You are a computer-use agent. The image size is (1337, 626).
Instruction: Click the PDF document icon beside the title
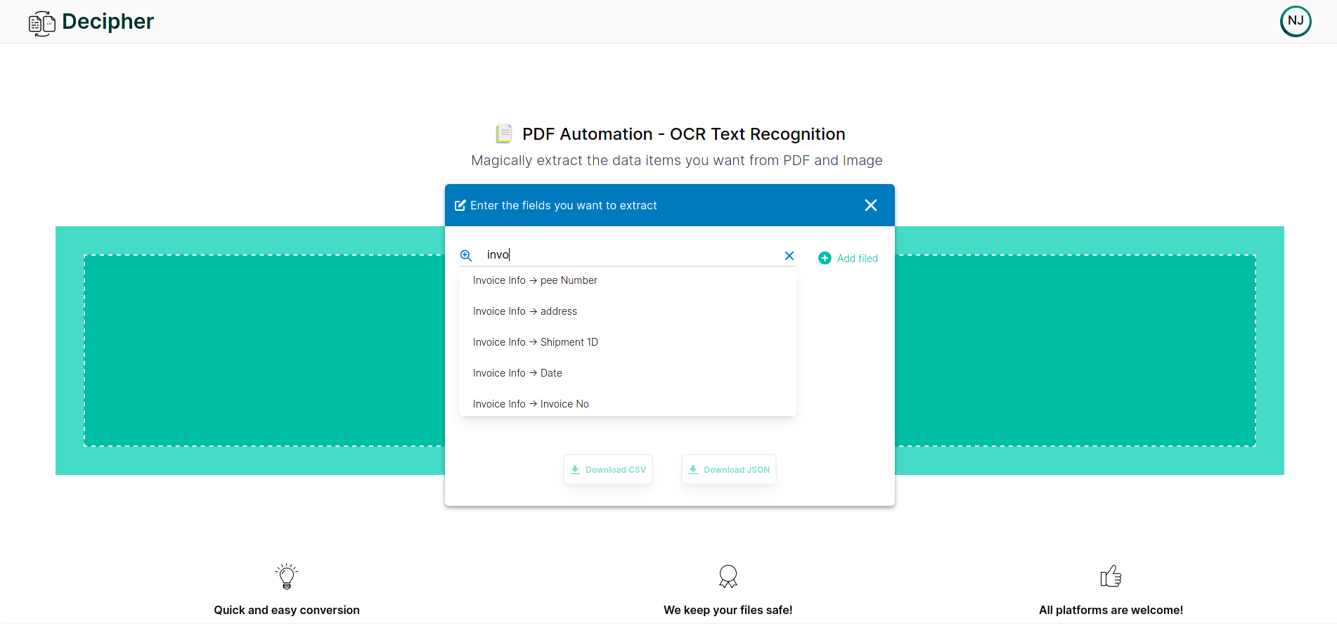(x=504, y=133)
